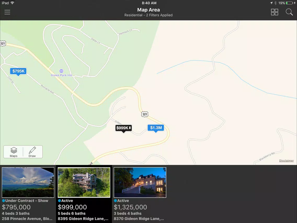Tap the Map Area title header
This screenshot has height=223, width=297.
(148, 10)
